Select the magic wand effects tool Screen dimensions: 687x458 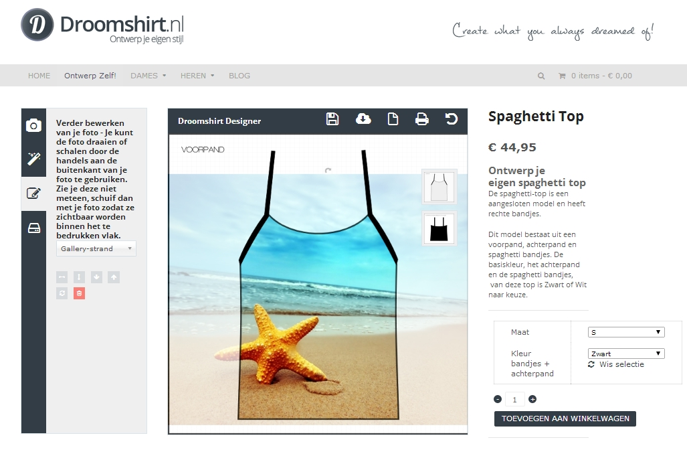point(33,159)
